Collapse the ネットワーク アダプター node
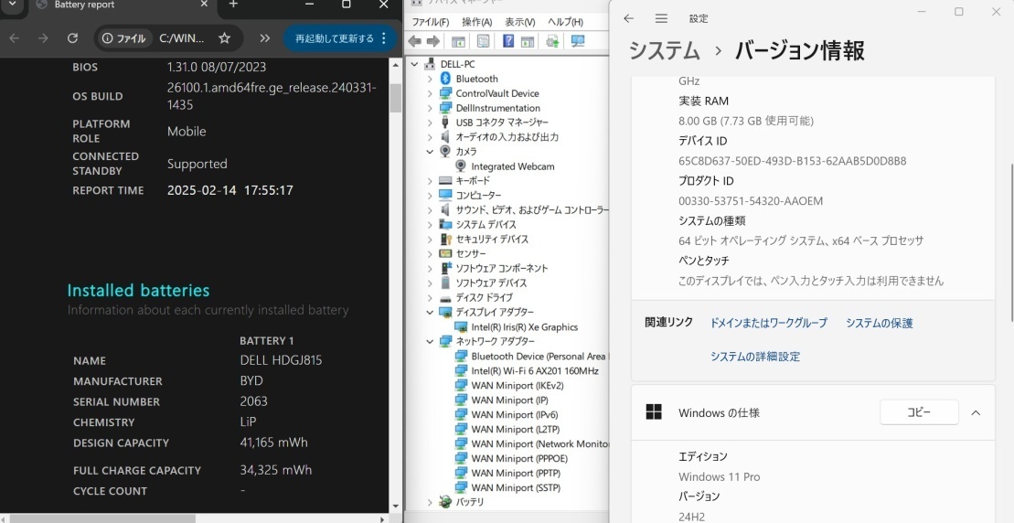This screenshot has width=1014, height=523. pos(430,341)
